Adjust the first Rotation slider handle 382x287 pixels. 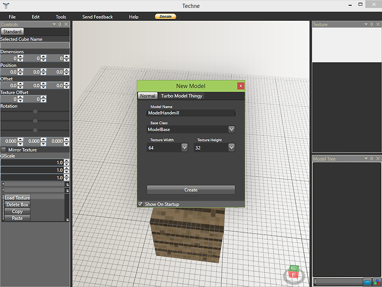point(35,111)
